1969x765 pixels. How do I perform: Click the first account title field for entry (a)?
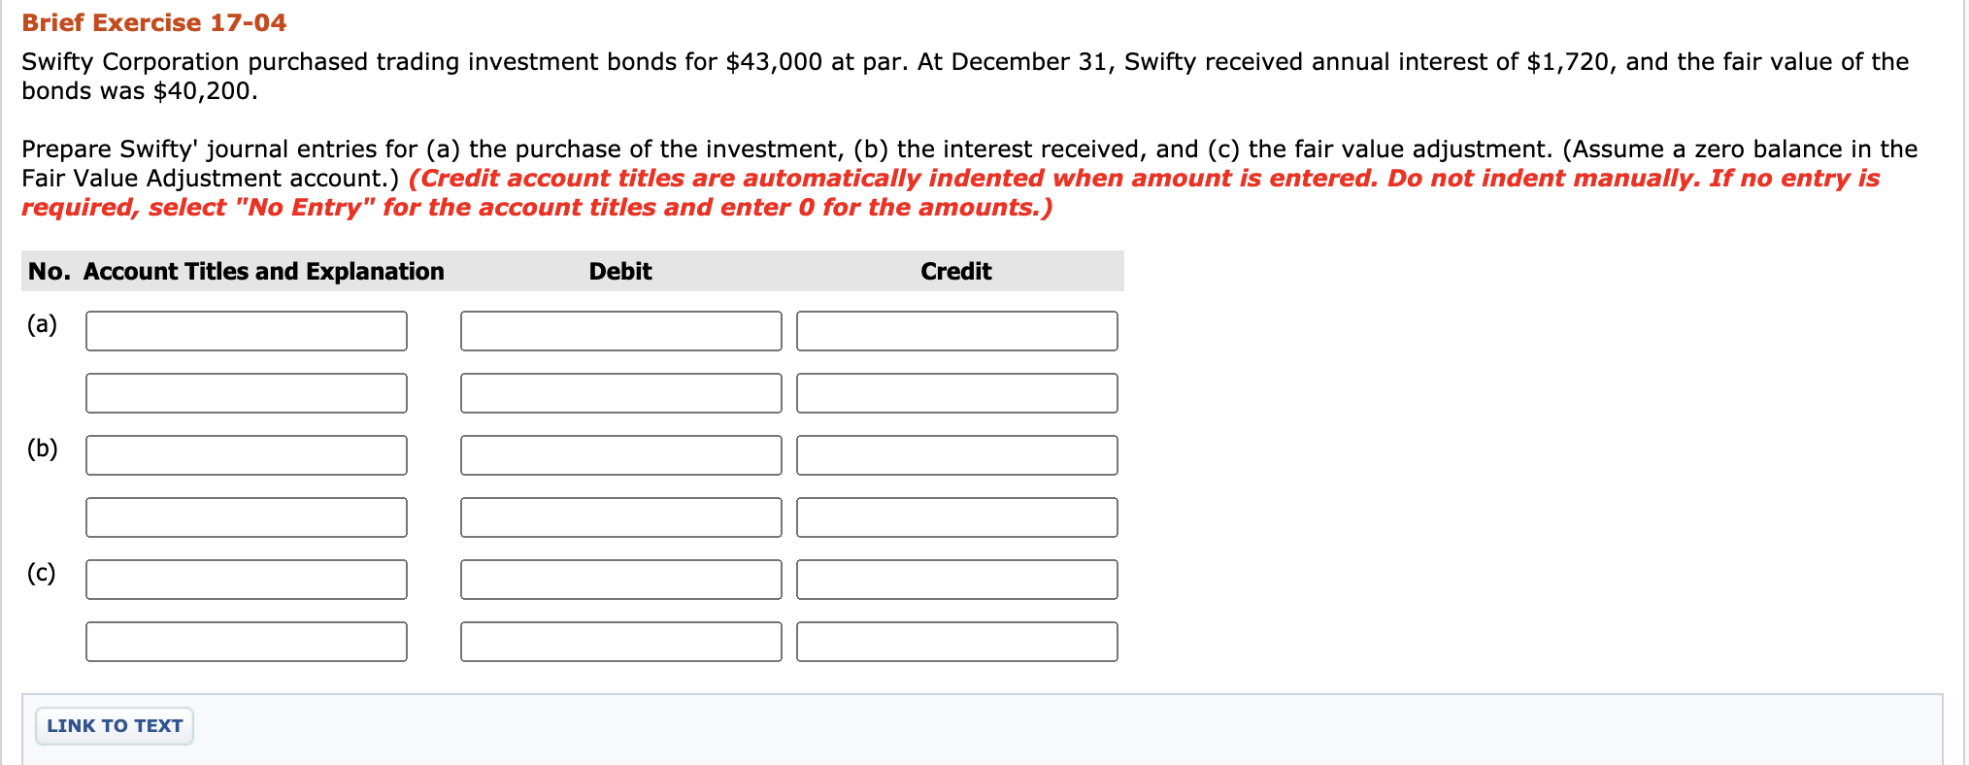(247, 330)
